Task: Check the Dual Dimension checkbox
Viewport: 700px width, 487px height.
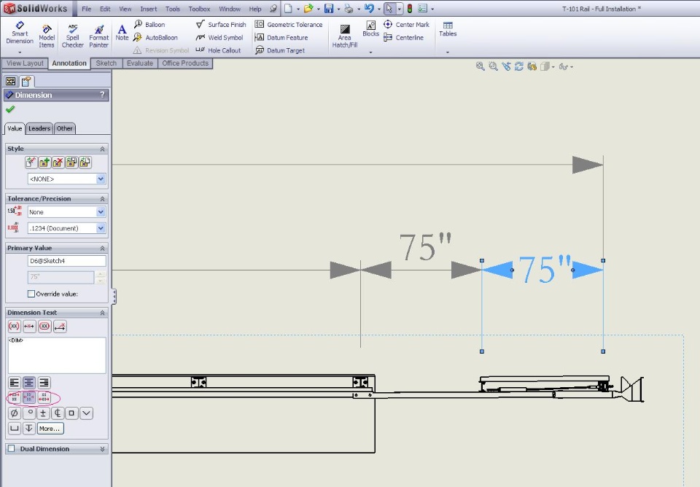Action: click(12, 448)
